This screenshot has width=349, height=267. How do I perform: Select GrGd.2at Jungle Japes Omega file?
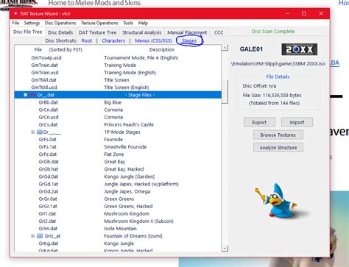[118, 191]
